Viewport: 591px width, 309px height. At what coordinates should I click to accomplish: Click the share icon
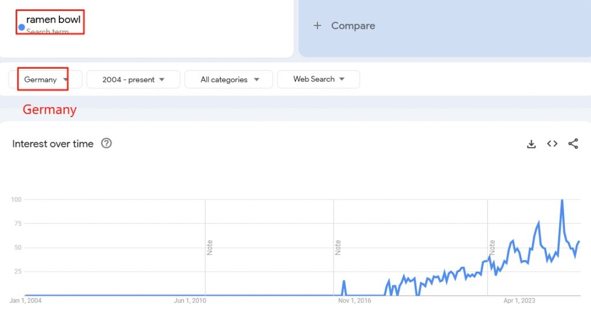click(x=573, y=144)
